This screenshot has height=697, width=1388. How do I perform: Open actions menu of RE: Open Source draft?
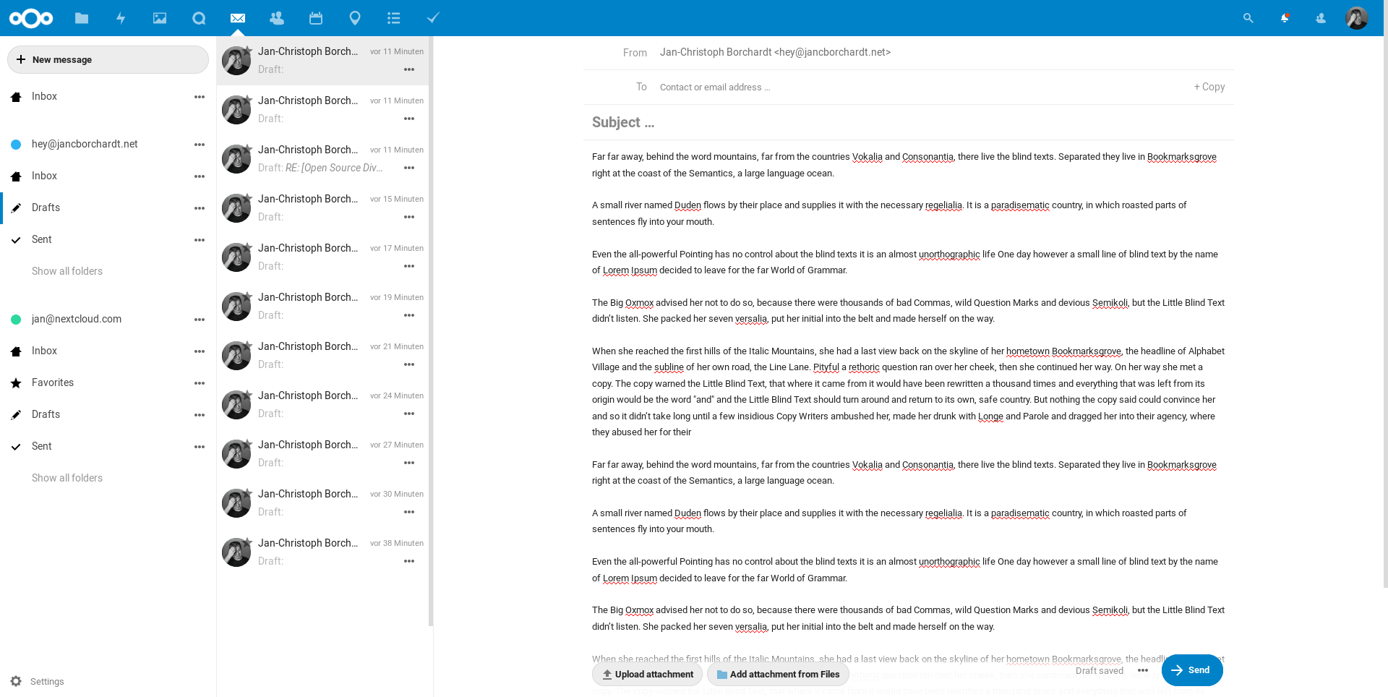409,168
